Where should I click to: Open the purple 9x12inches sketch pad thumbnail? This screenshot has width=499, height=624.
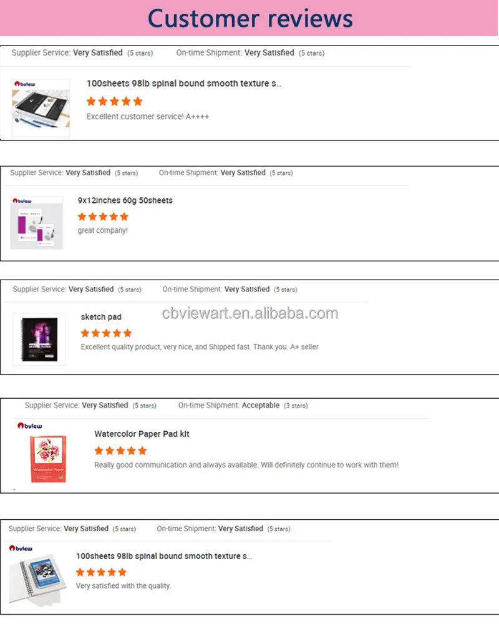[37, 223]
